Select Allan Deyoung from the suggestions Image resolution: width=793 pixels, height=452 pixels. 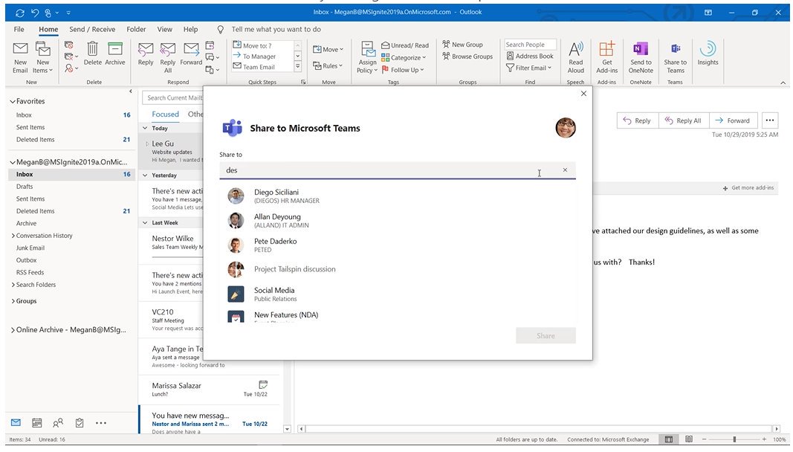[397, 221]
